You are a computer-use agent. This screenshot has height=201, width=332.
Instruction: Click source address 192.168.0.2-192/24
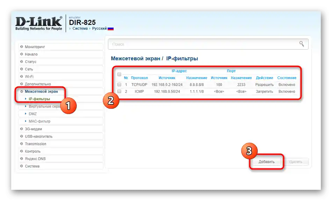[x=167, y=84]
